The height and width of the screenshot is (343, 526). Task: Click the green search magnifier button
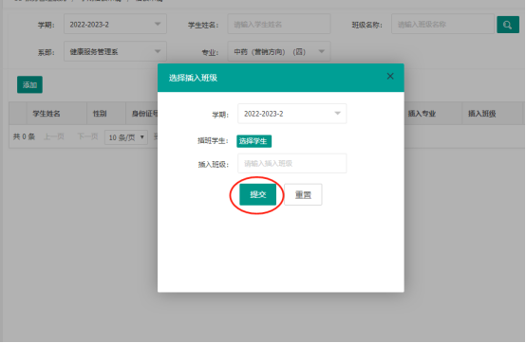tap(508, 25)
